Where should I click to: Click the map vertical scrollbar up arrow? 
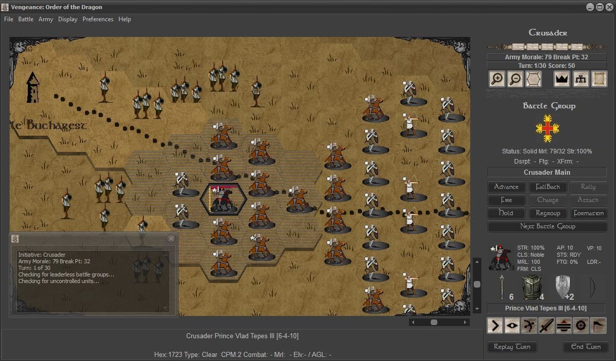point(477,261)
